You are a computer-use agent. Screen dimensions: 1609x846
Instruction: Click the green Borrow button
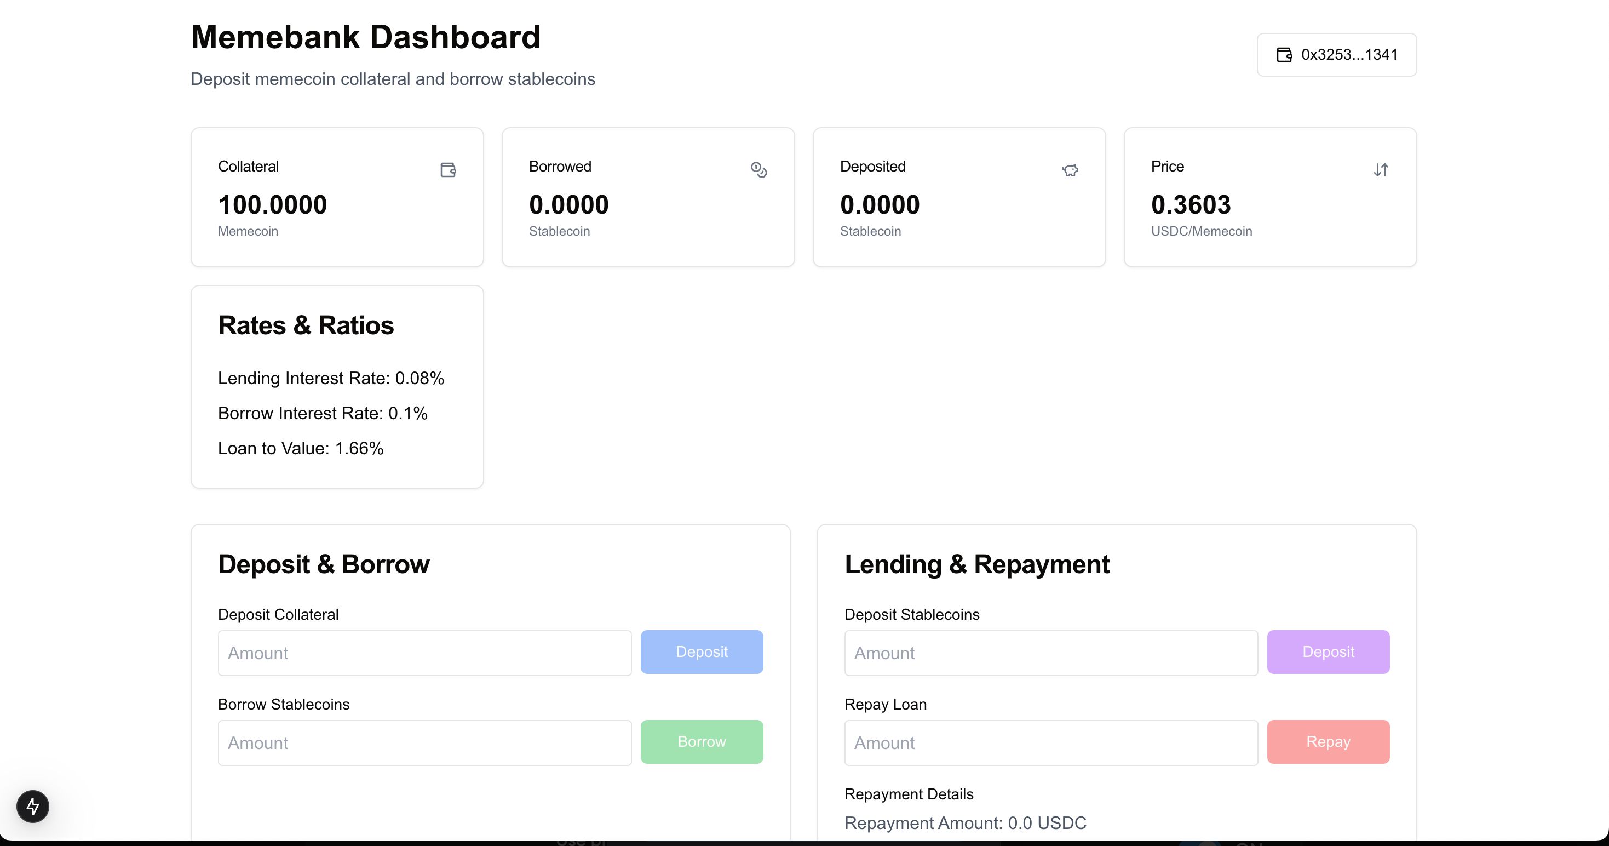[x=702, y=742]
